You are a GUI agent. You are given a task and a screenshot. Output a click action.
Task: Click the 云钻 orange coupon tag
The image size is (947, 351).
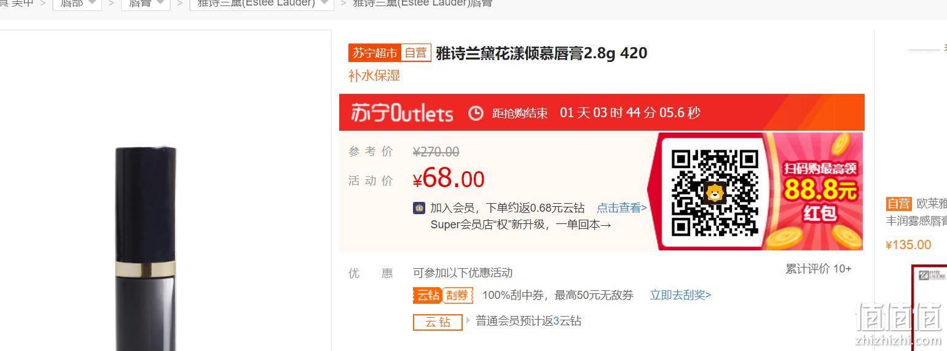coord(428,295)
